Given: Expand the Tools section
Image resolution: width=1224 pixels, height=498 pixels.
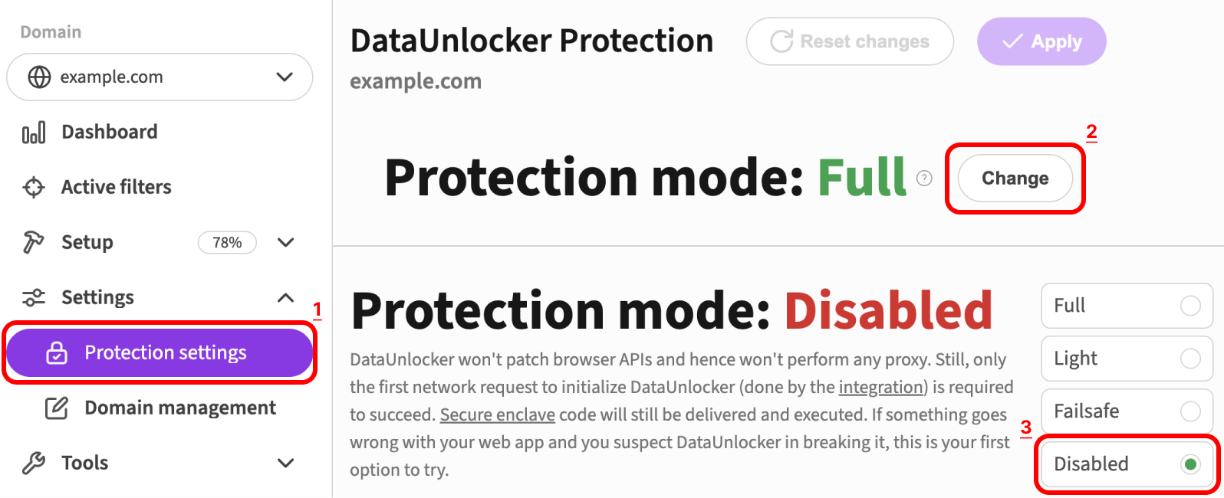Looking at the screenshot, I should (x=285, y=462).
